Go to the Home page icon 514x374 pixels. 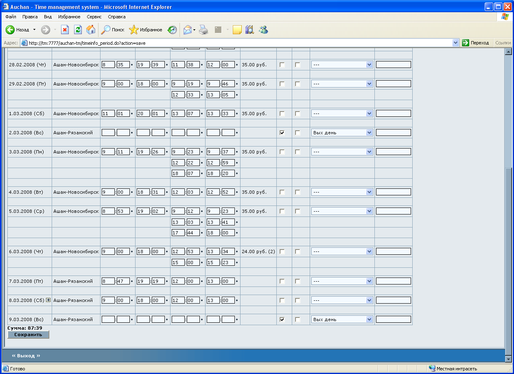pyautogui.click(x=91, y=30)
